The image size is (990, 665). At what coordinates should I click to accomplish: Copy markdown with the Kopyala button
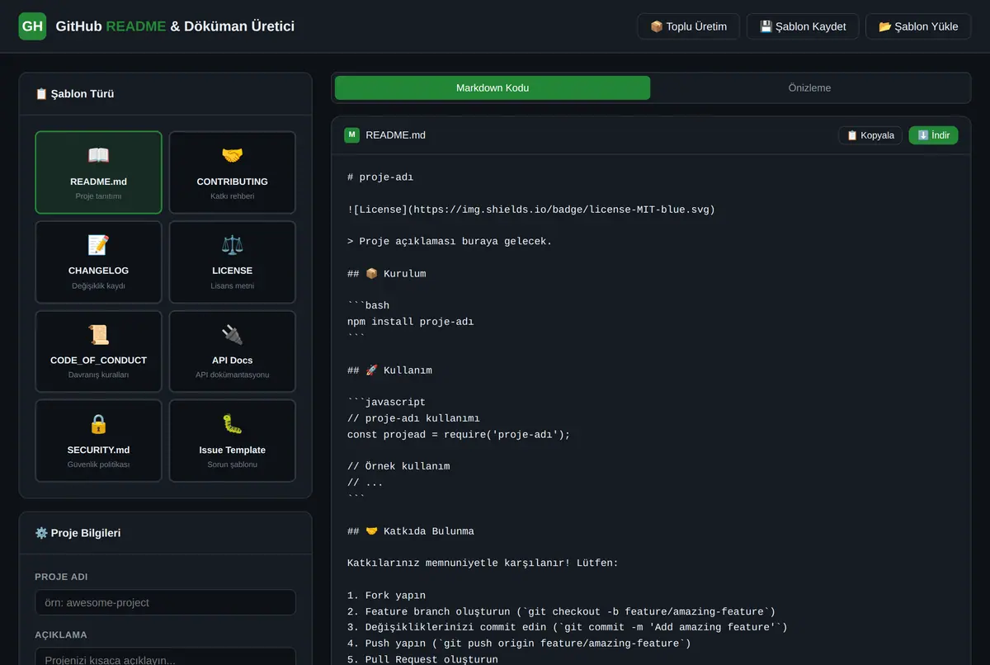pos(870,135)
